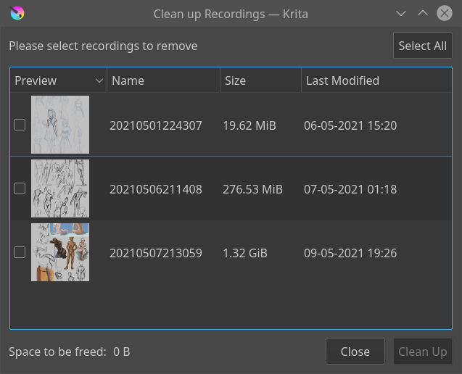Click the date 06-05-2021 15:20

tap(350, 125)
